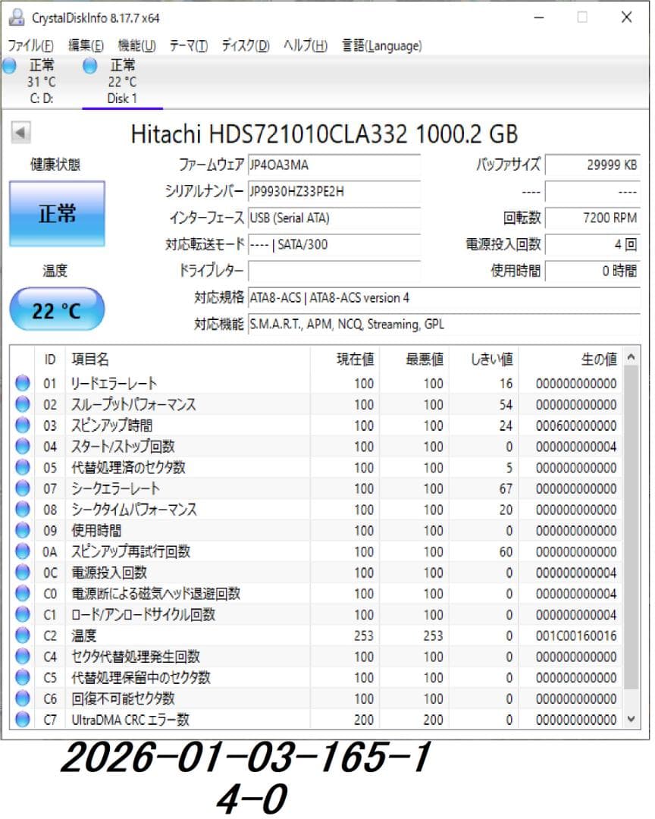Click the CrystalDiskInfo title bar icon
Viewport: 655px width, 819px height.
coord(17,17)
